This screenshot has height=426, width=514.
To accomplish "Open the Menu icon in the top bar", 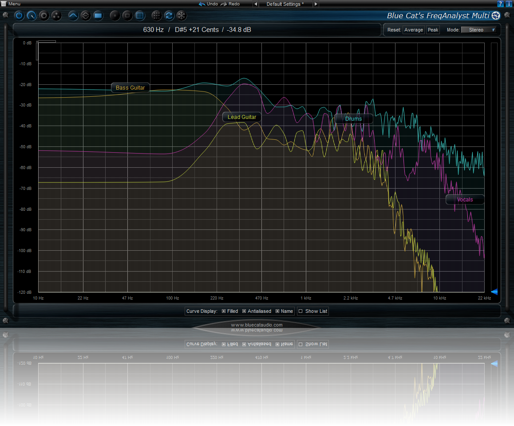I will click(x=4, y=4).
